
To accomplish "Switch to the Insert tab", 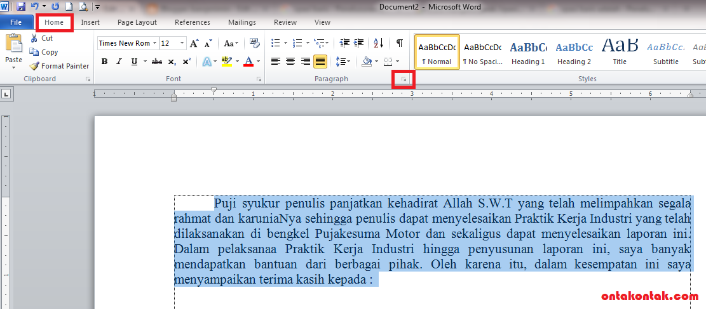I will pos(90,22).
